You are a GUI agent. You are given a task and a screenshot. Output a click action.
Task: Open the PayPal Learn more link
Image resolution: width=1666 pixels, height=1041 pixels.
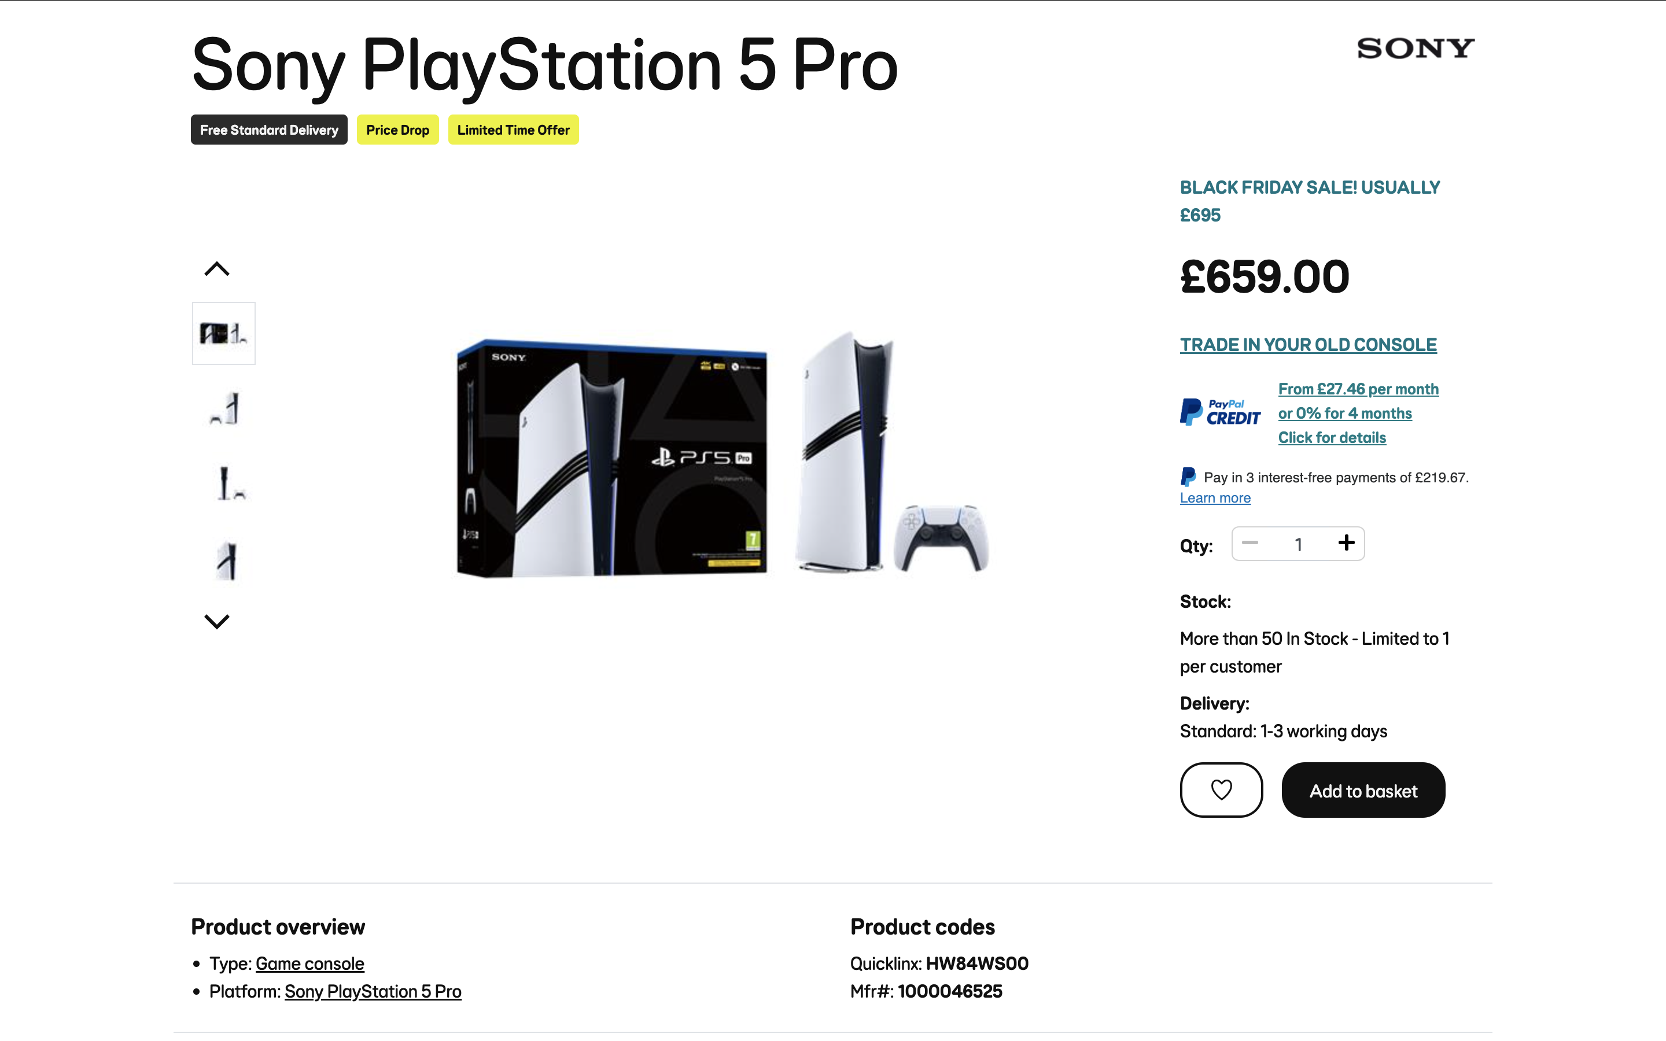(1215, 498)
